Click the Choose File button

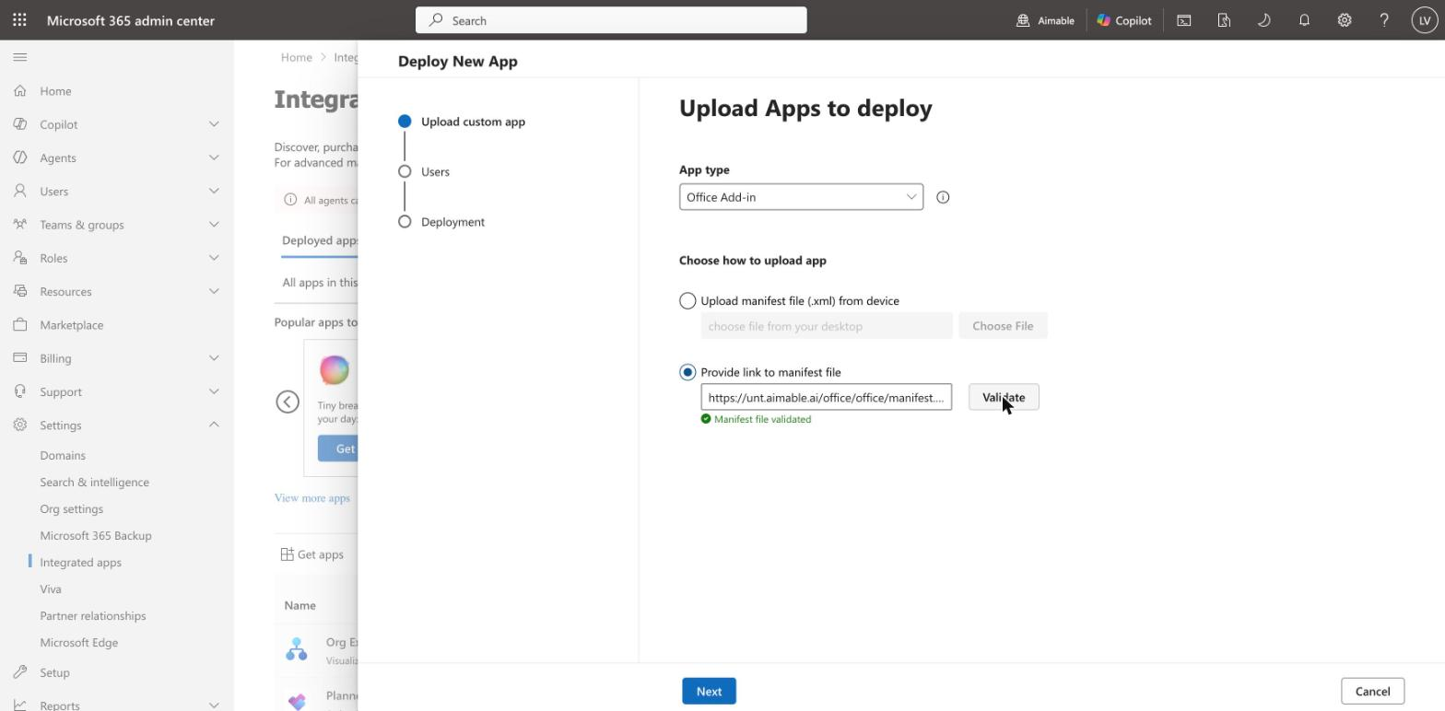[x=1003, y=326]
